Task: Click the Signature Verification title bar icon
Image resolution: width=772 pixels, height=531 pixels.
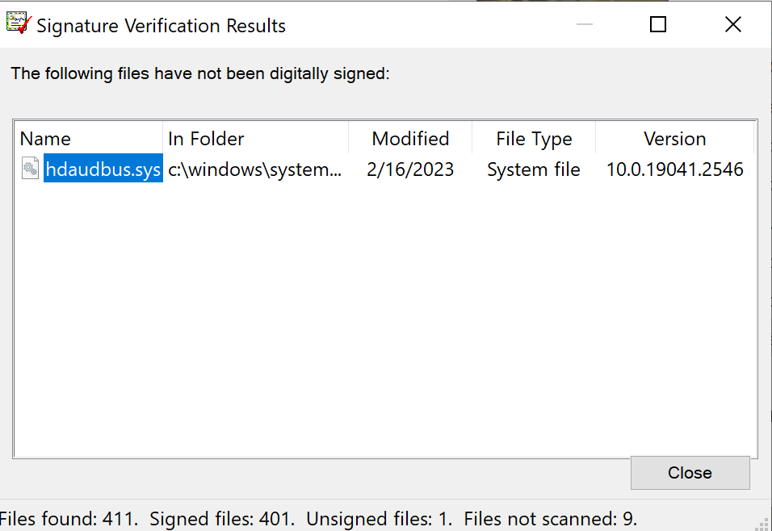Action: pos(19,24)
